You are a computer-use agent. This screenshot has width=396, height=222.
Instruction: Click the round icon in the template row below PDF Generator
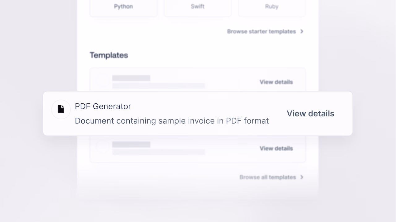(102, 147)
